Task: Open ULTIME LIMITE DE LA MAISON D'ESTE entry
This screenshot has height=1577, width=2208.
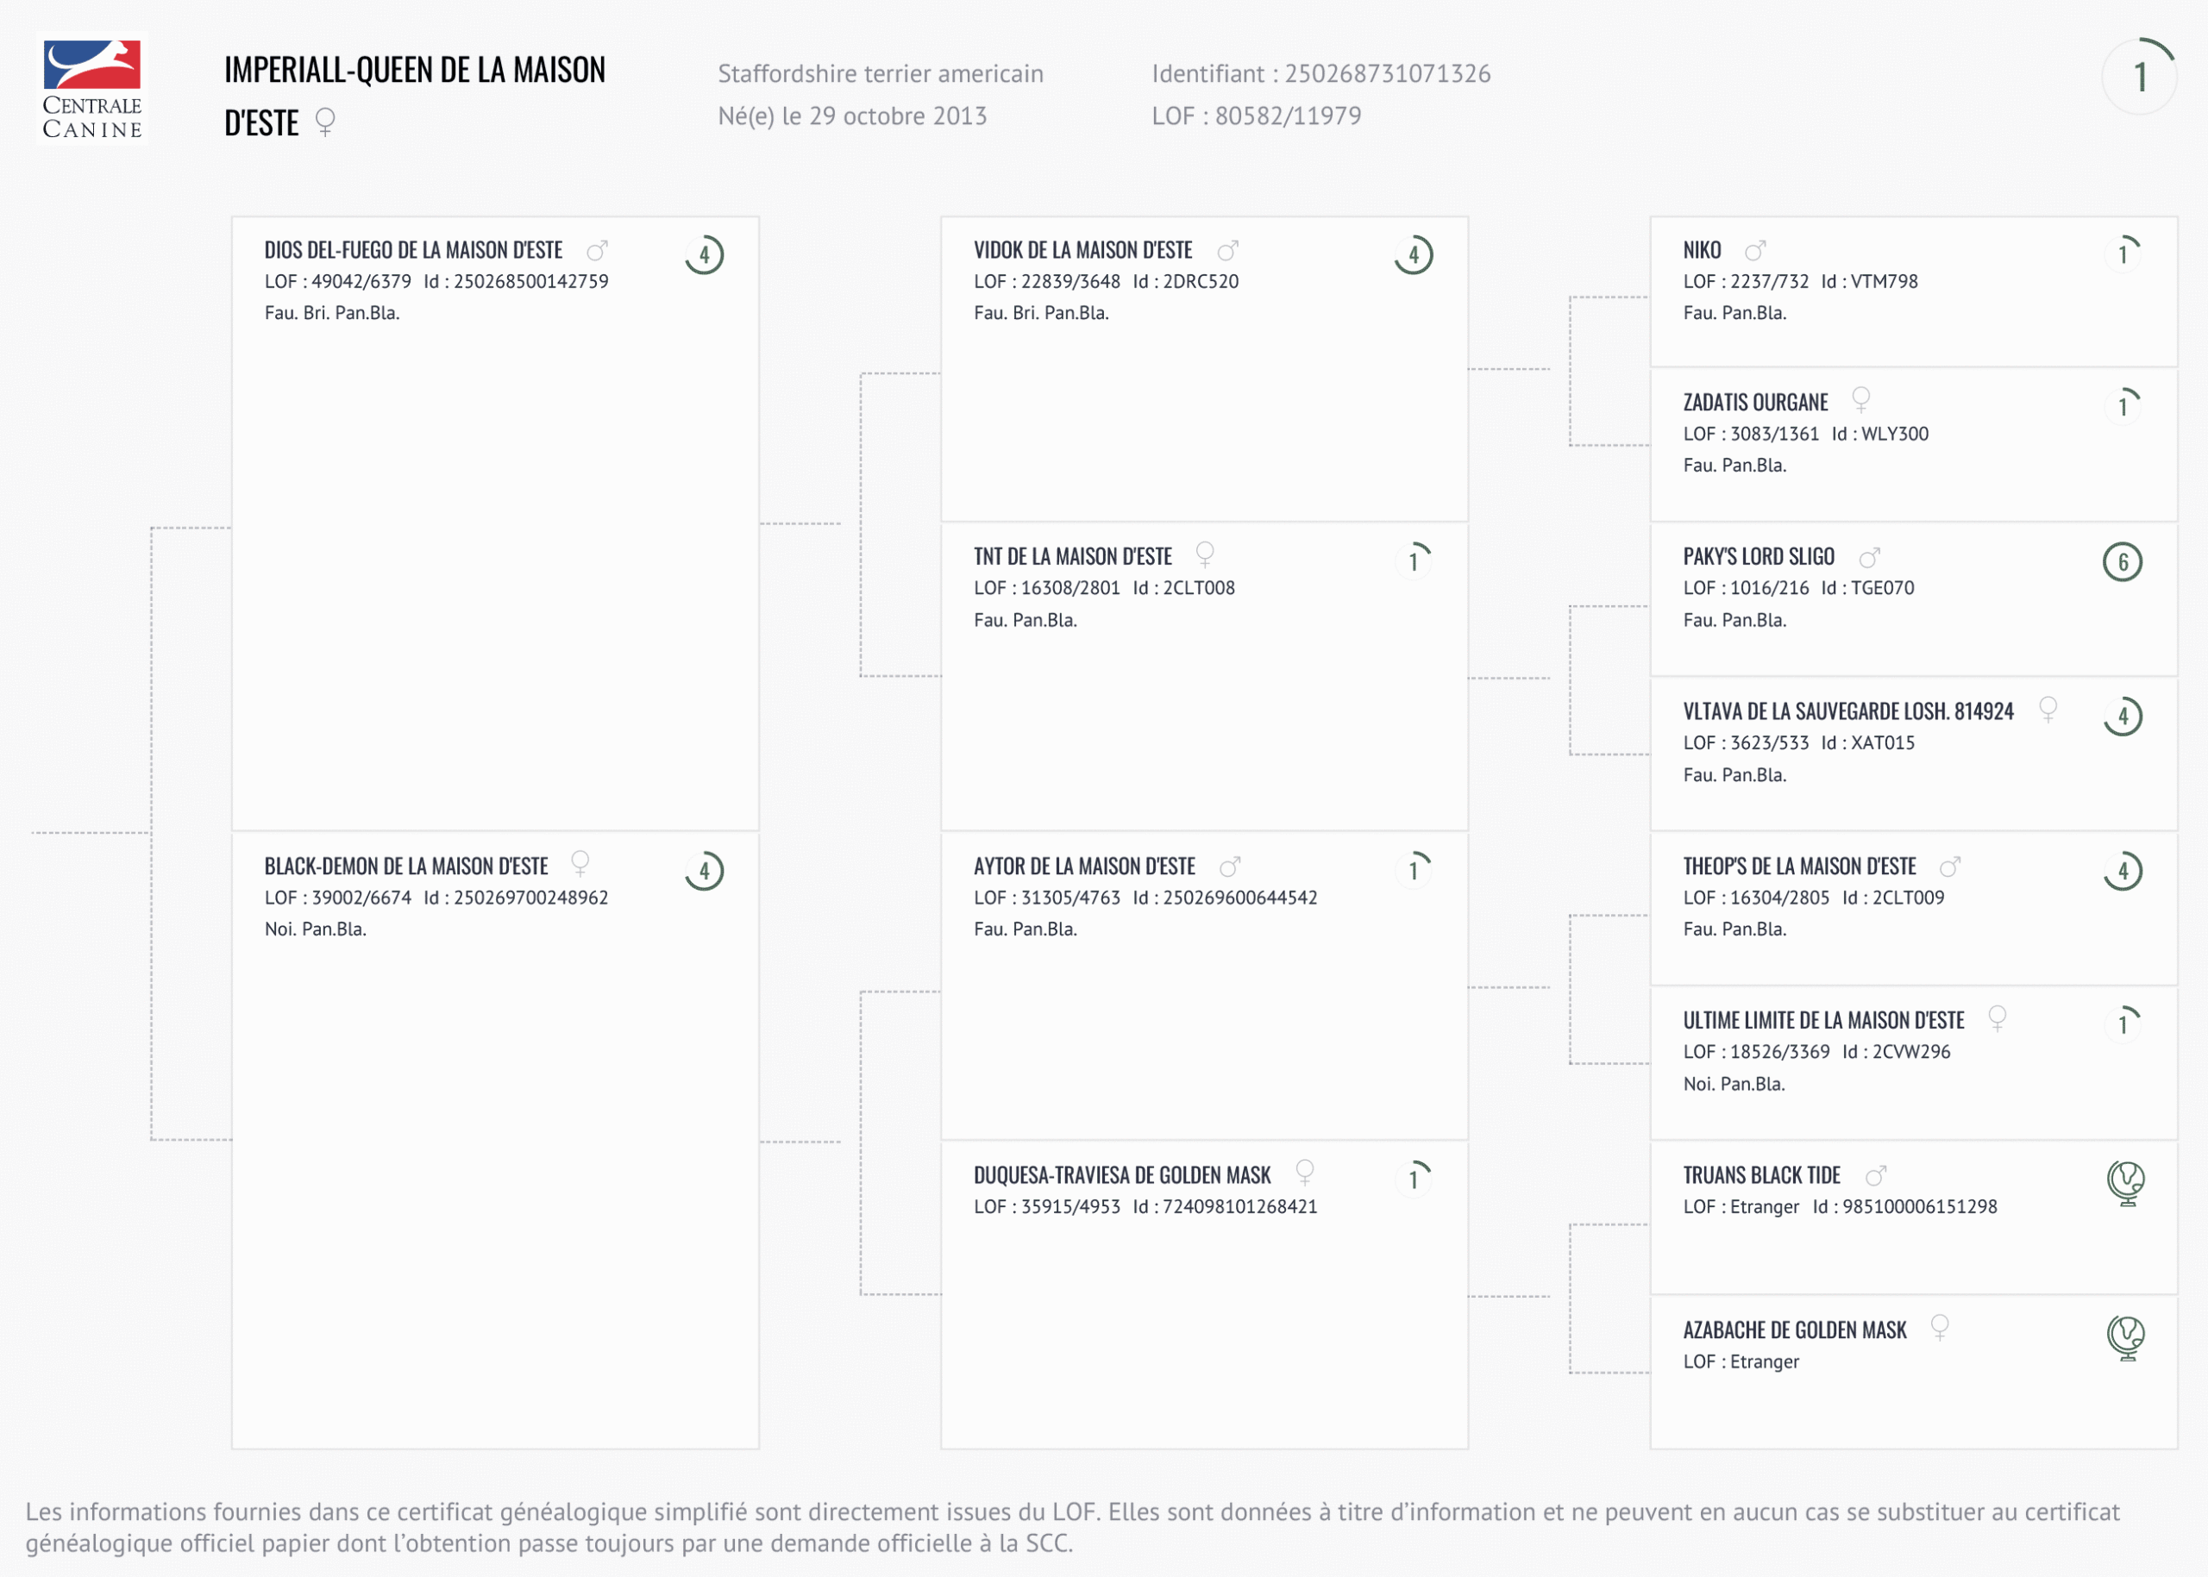Action: [1823, 1021]
